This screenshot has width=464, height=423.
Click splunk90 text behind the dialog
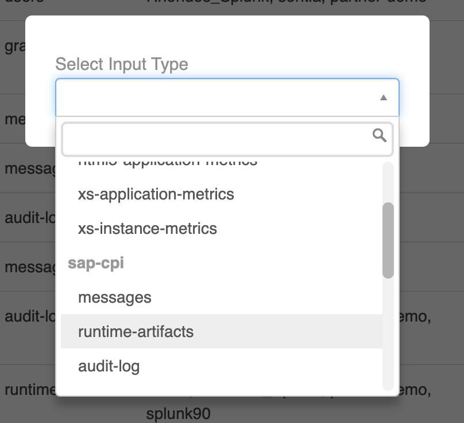click(178, 413)
